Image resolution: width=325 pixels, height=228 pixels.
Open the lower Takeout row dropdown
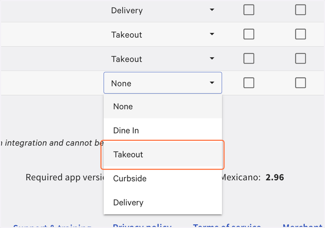(x=163, y=59)
